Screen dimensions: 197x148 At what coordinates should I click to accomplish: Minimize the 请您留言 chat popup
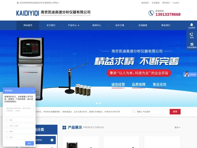33,91
